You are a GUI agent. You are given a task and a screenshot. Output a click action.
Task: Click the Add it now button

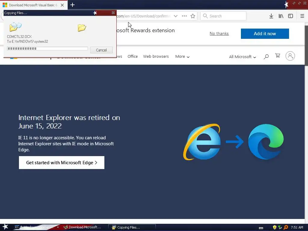point(265,34)
